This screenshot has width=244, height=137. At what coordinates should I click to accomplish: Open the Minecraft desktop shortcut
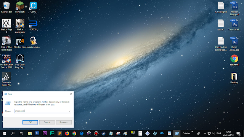20,7
